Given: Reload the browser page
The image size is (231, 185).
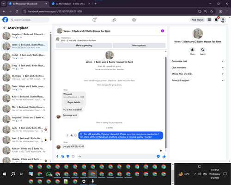Looking at the screenshot, I should click(17, 12).
